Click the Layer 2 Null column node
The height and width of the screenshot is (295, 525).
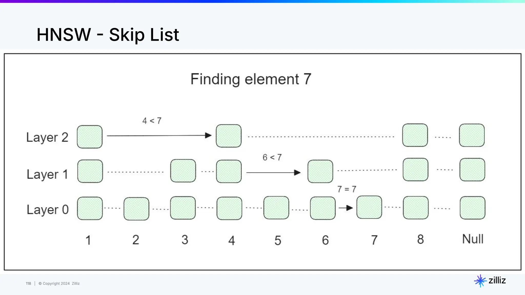472,135
